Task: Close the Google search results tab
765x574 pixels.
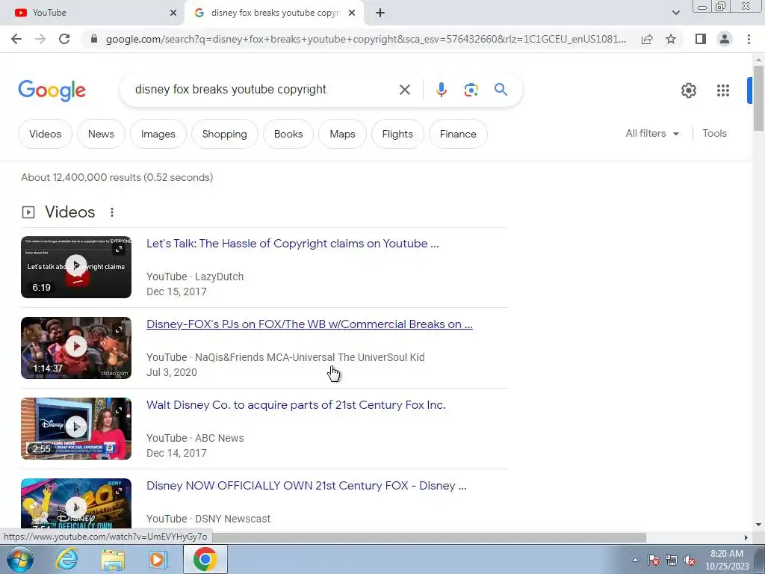Action: (x=352, y=13)
